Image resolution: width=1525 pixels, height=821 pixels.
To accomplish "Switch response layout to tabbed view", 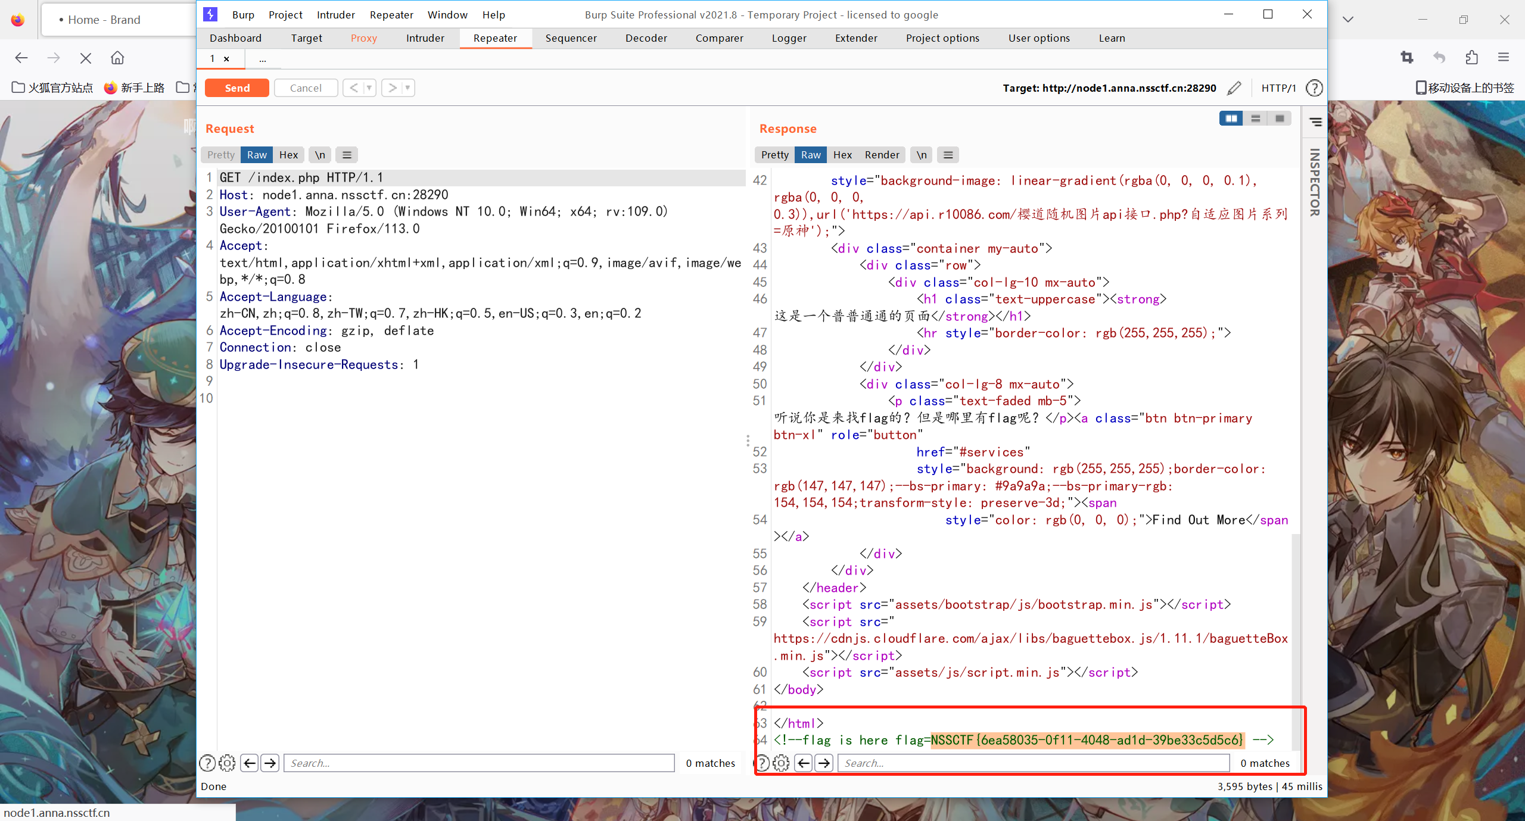I will coord(1279,118).
